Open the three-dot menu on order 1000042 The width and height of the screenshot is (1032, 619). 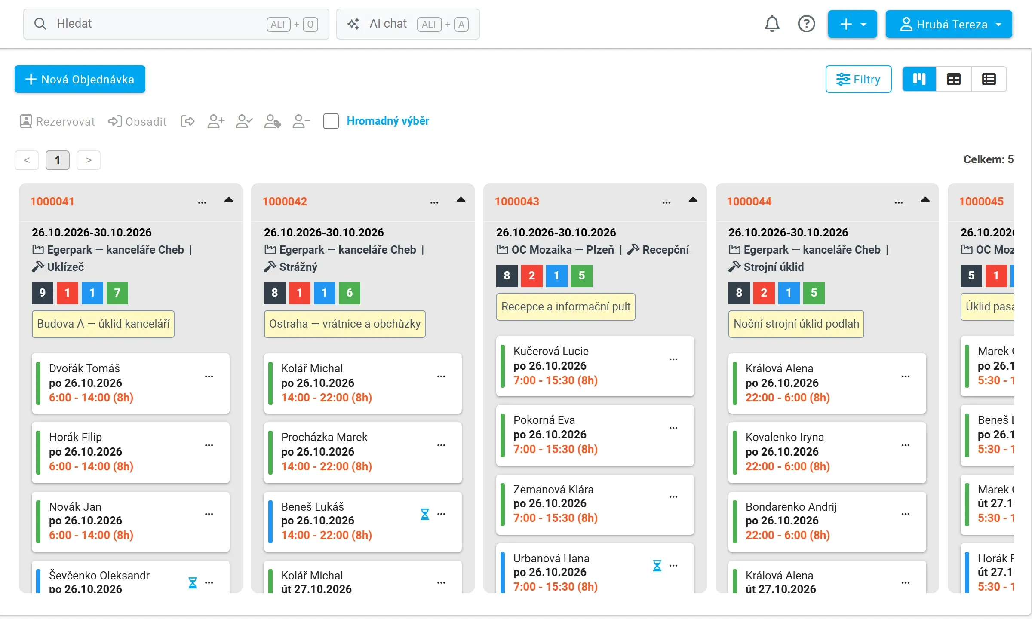coord(434,202)
